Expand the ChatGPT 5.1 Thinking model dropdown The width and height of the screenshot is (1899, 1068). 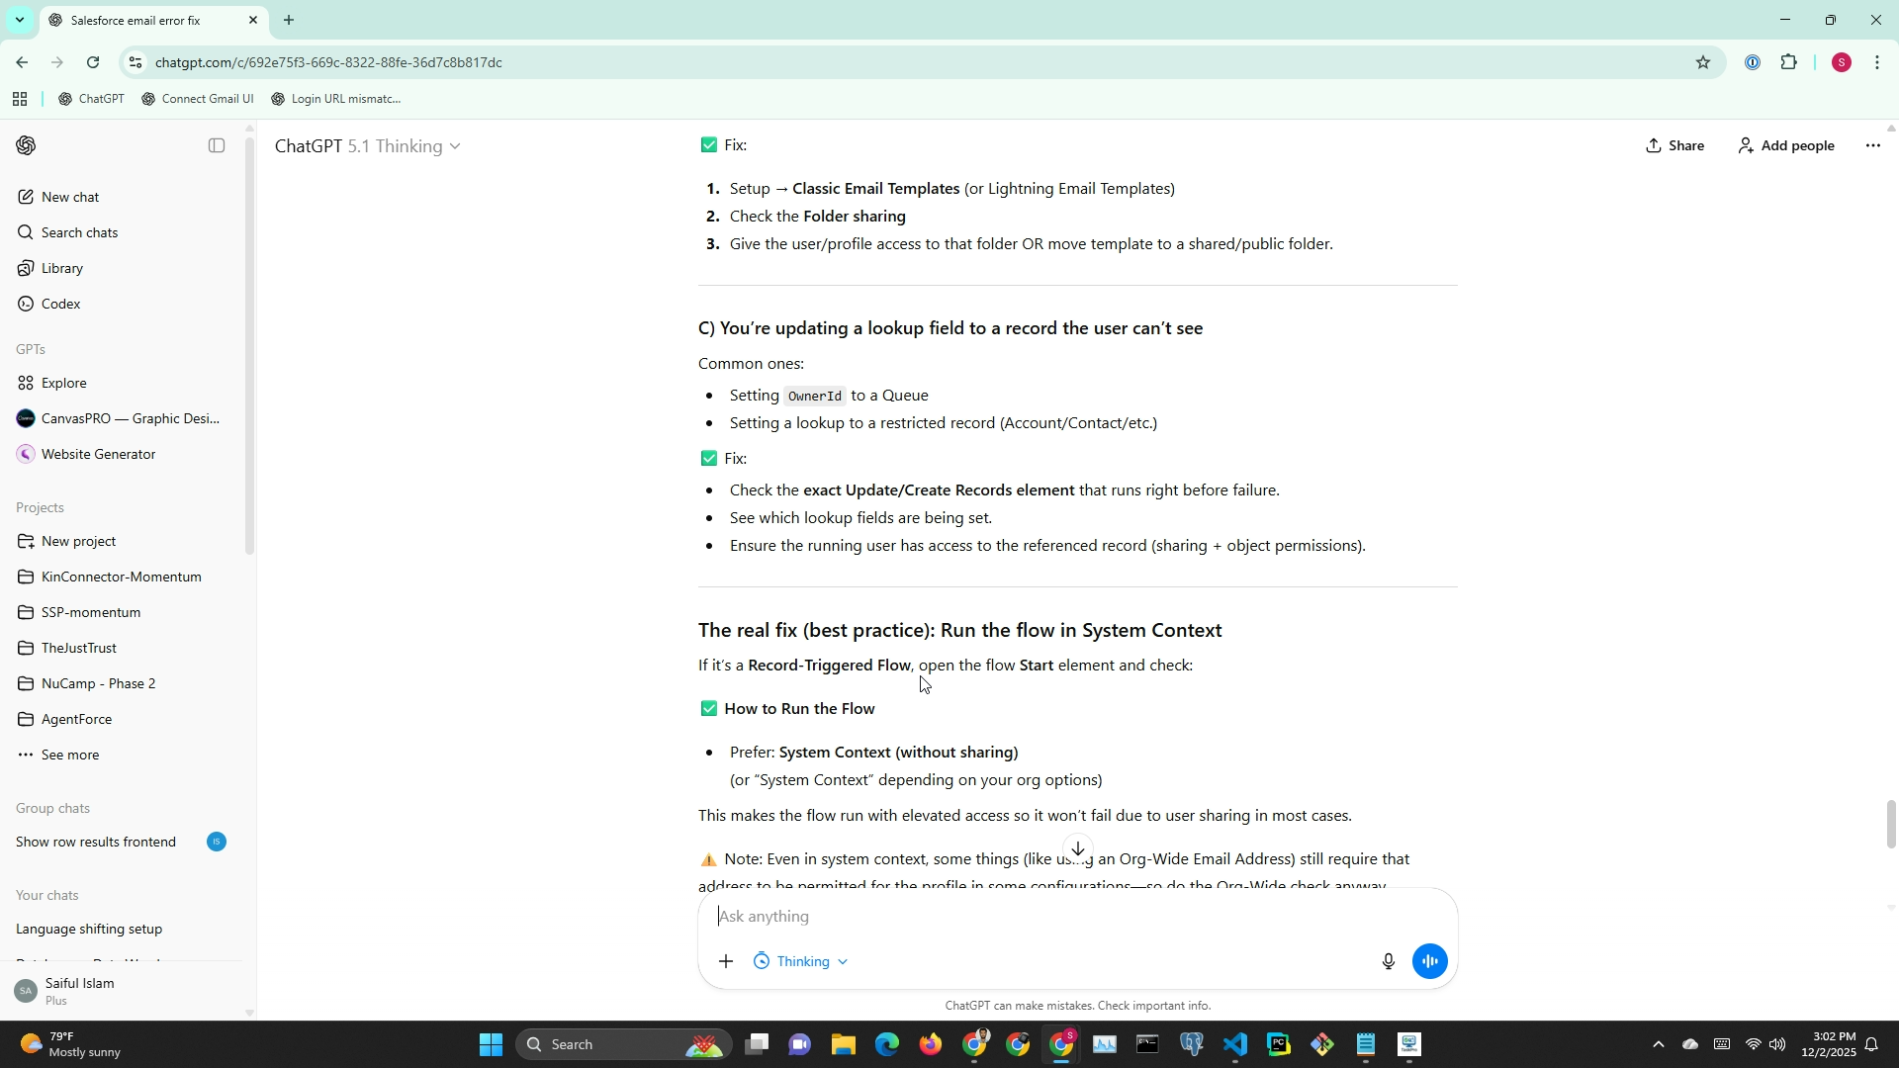368,146
